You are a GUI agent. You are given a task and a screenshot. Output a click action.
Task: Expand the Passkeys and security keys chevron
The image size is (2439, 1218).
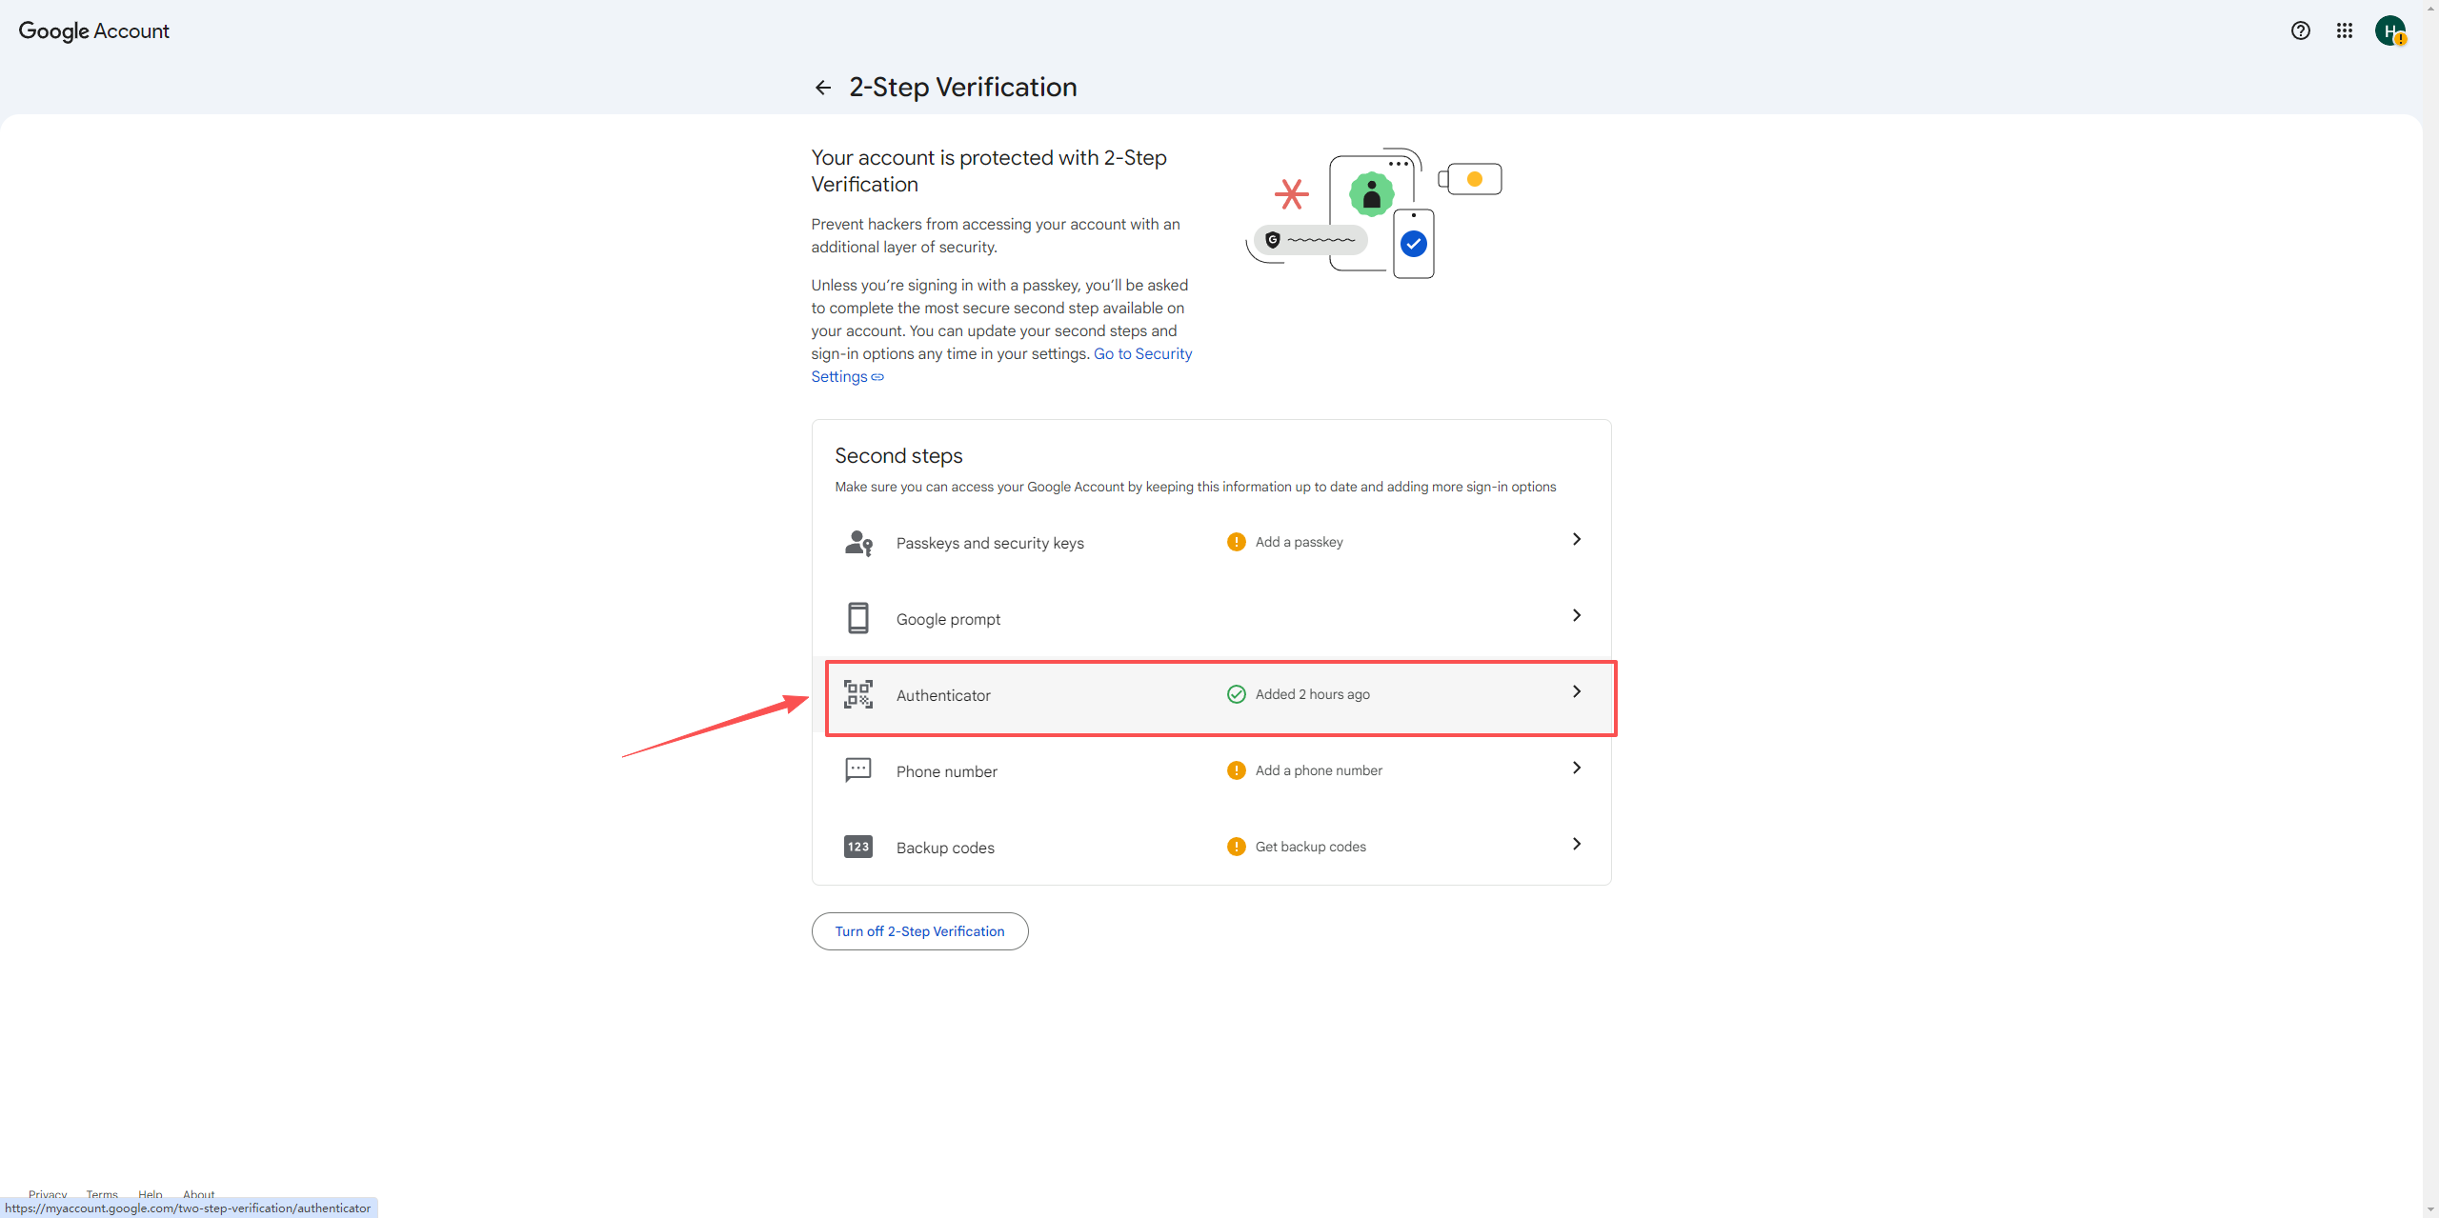(1577, 539)
